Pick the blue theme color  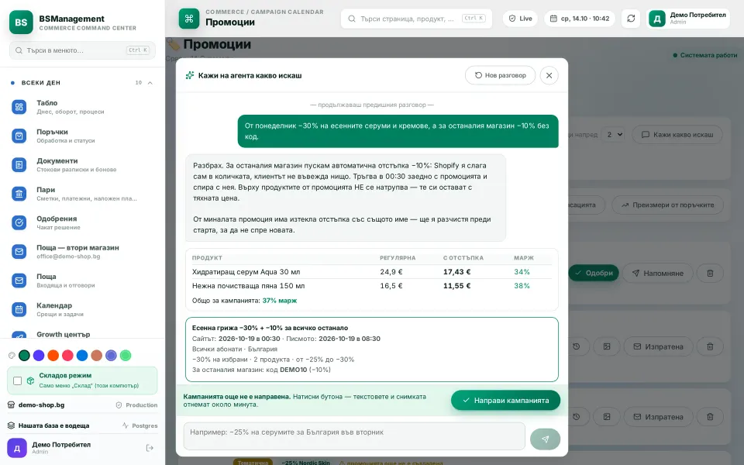click(82, 356)
